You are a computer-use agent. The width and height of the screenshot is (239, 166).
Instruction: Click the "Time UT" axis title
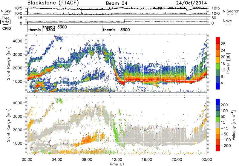(x=117, y=164)
